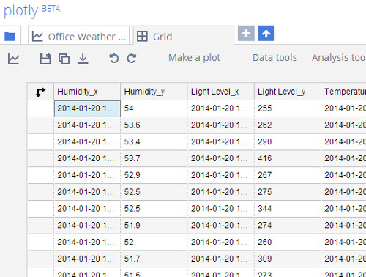
Task: Select the Humidity_x column header
Action: click(x=87, y=92)
